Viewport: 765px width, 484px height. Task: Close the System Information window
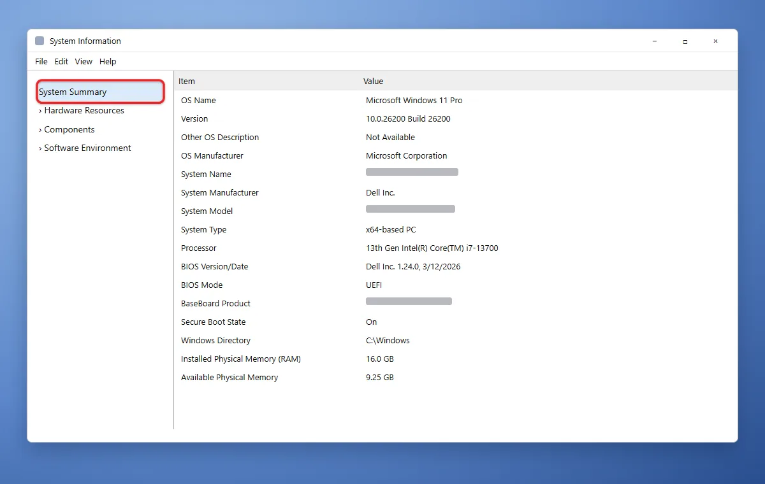(716, 41)
